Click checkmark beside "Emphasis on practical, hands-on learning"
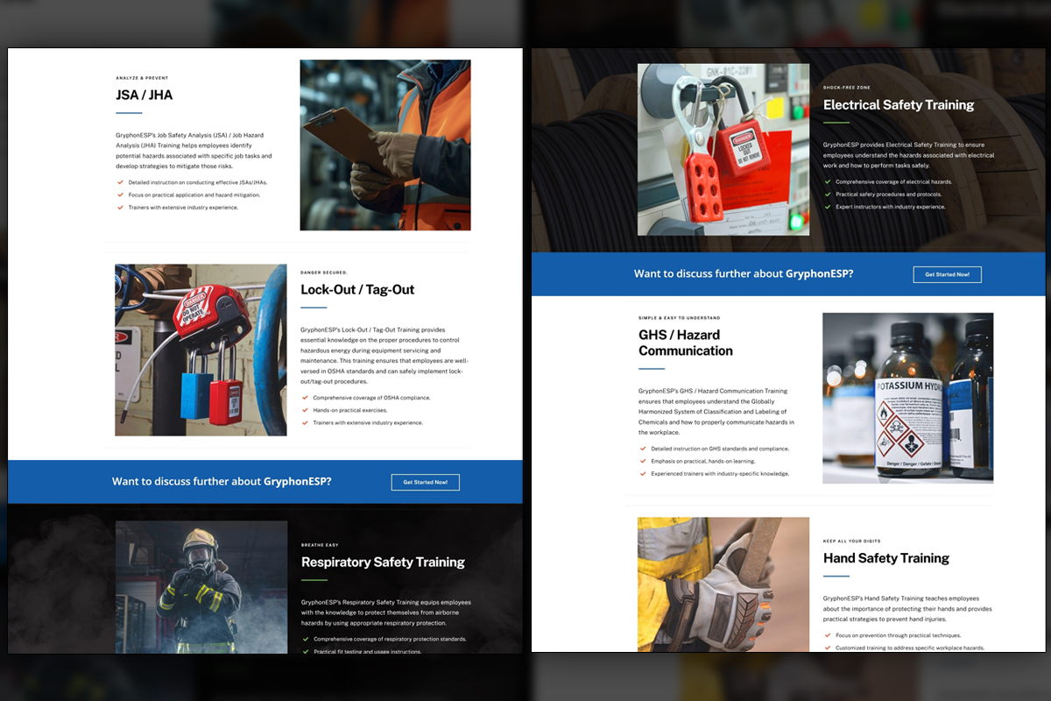 click(644, 461)
